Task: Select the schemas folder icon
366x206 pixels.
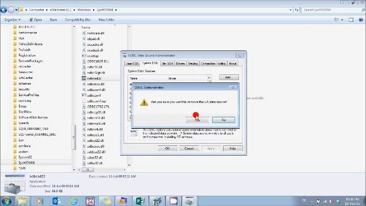Action: 15,84
